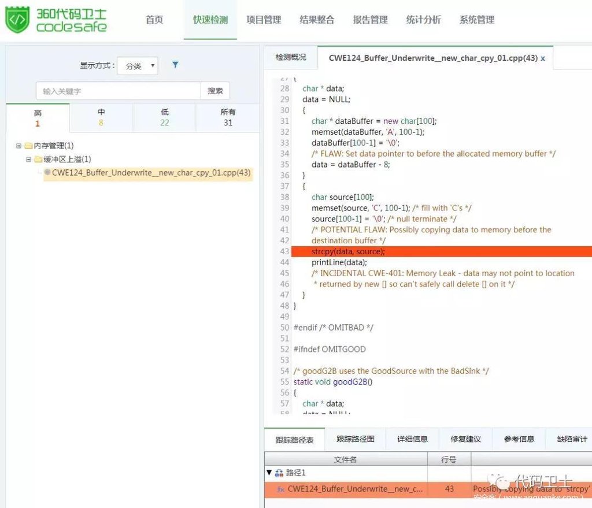592x508 pixels.
Task: Click the path icon beside 路径1
Action: pos(279,473)
